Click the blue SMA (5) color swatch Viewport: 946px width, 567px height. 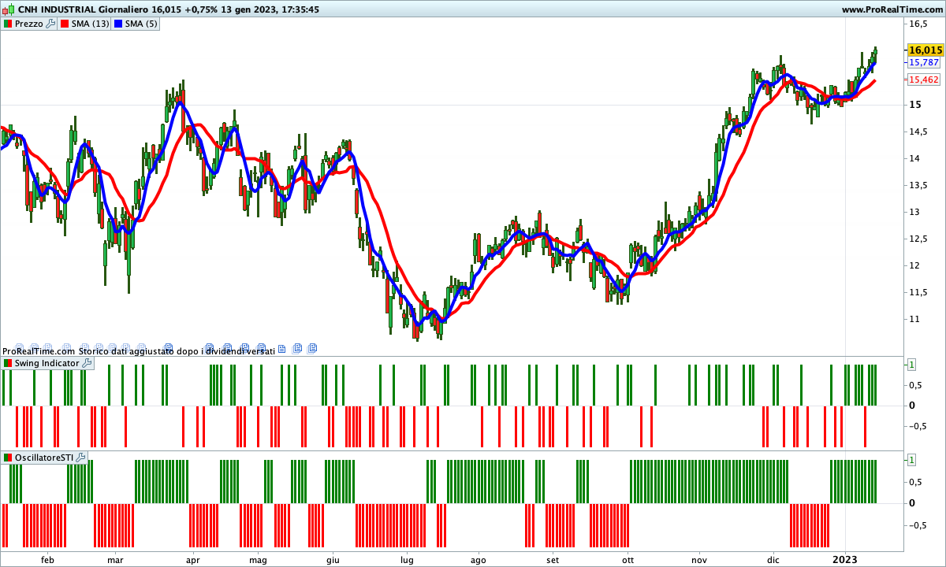tap(118, 24)
